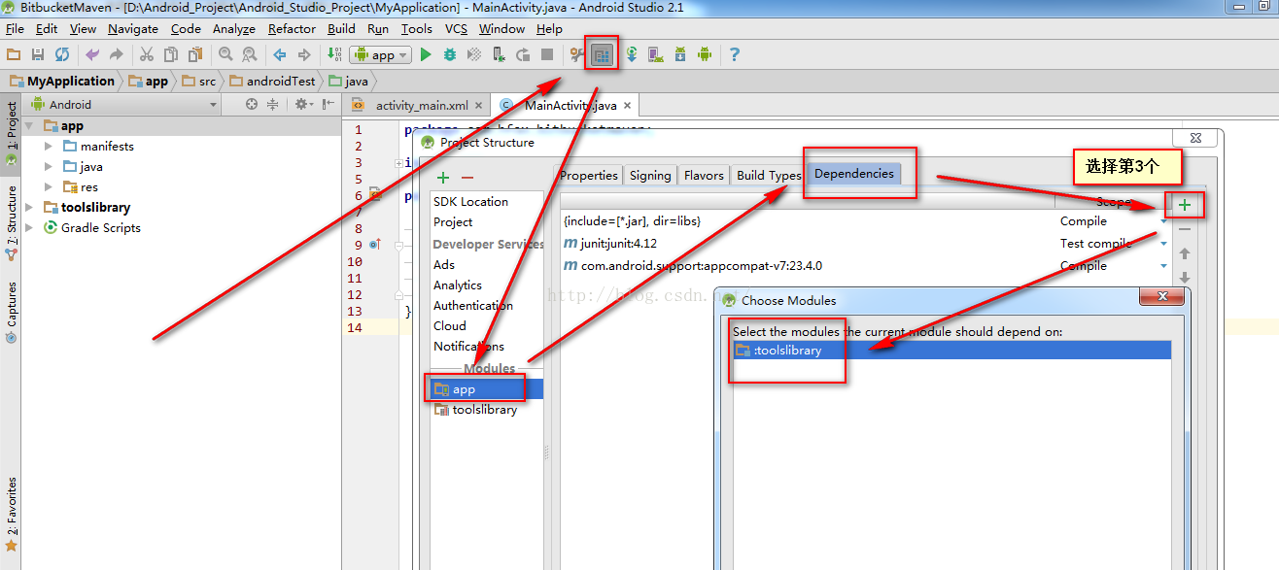This screenshot has height=570, width=1279.
Task: Make project build icon
Action: click(334, 54)
